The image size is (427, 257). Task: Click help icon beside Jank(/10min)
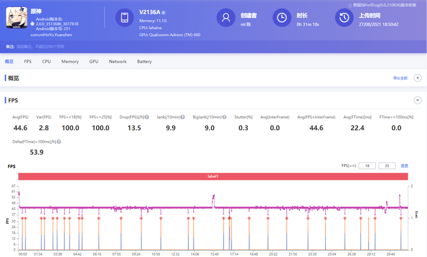click(x=182, y=117)
